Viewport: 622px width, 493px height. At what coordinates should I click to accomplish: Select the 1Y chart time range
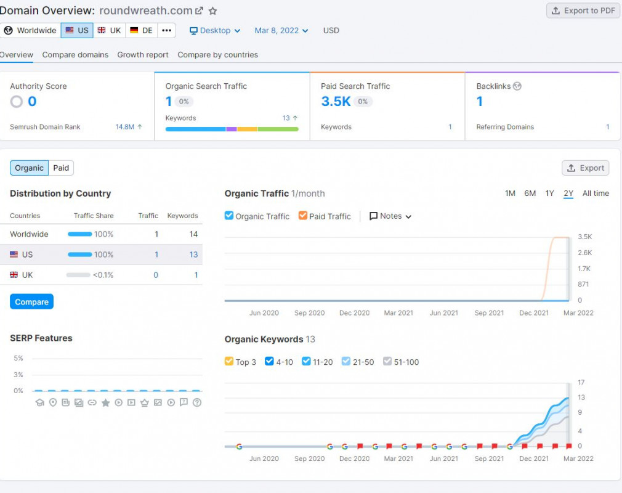[x=550, y=193]
